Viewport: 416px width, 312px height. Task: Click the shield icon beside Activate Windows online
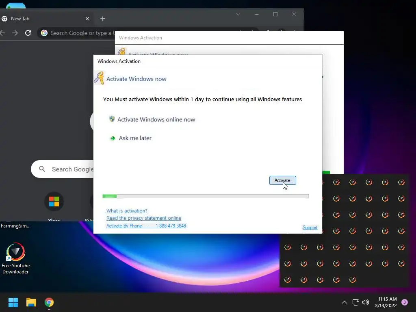[112, 119]
